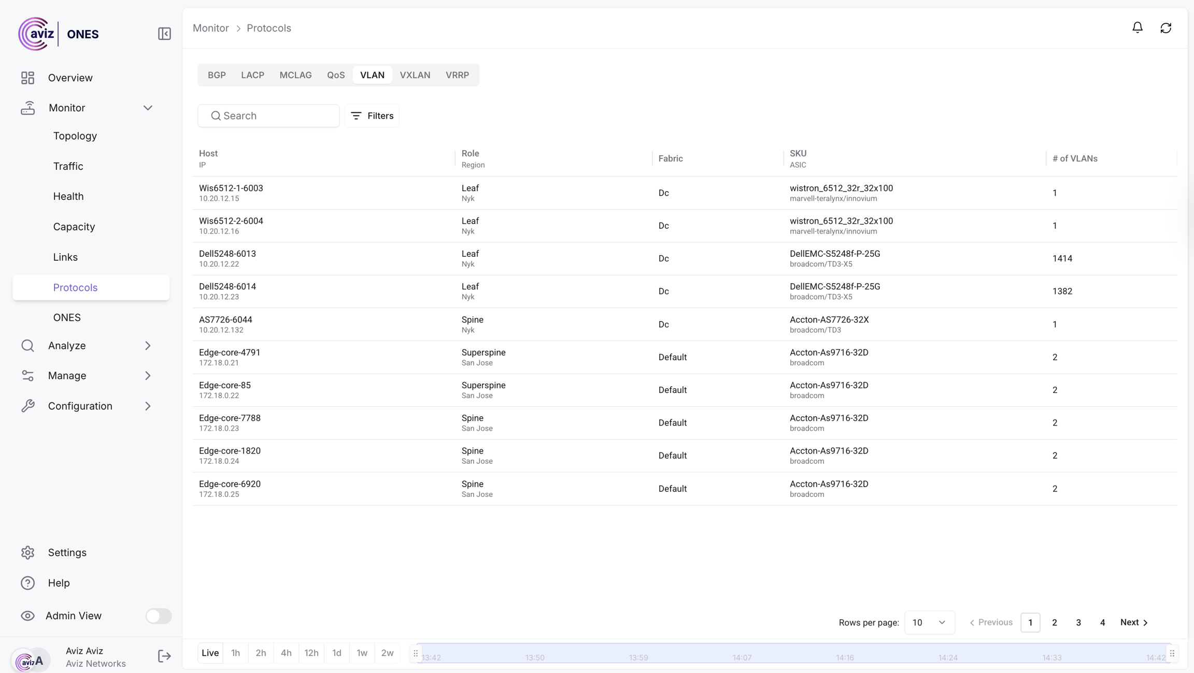
Task: Select the 1d time range option
Action: point(336,653)
